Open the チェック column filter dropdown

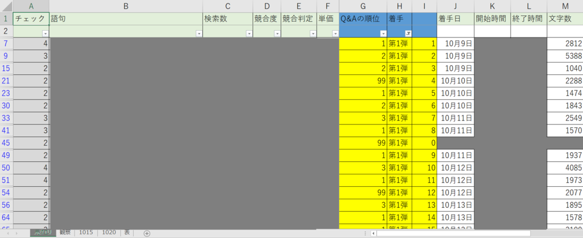click(x=46, y=34)
